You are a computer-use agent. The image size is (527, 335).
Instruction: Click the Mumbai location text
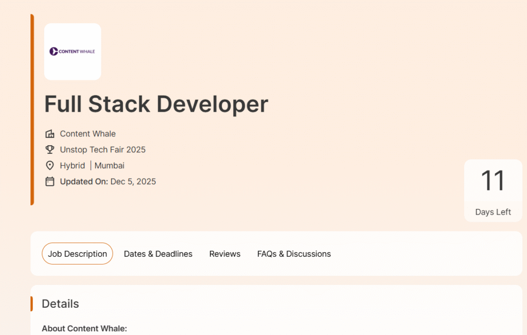tap(110, 166)
